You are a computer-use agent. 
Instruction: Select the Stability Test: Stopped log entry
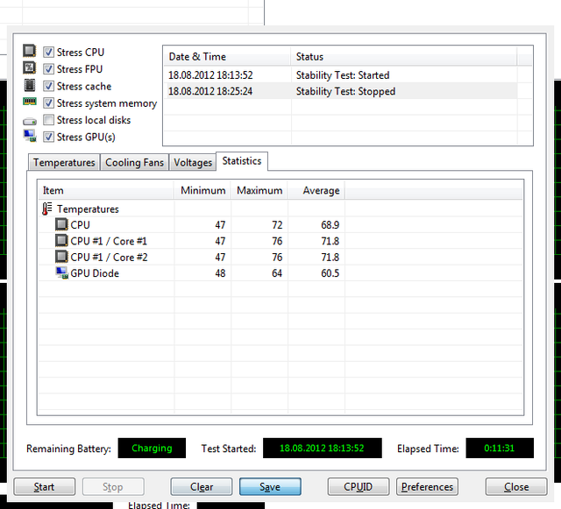(345, 91)
